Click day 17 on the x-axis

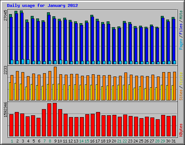[98, 141]
